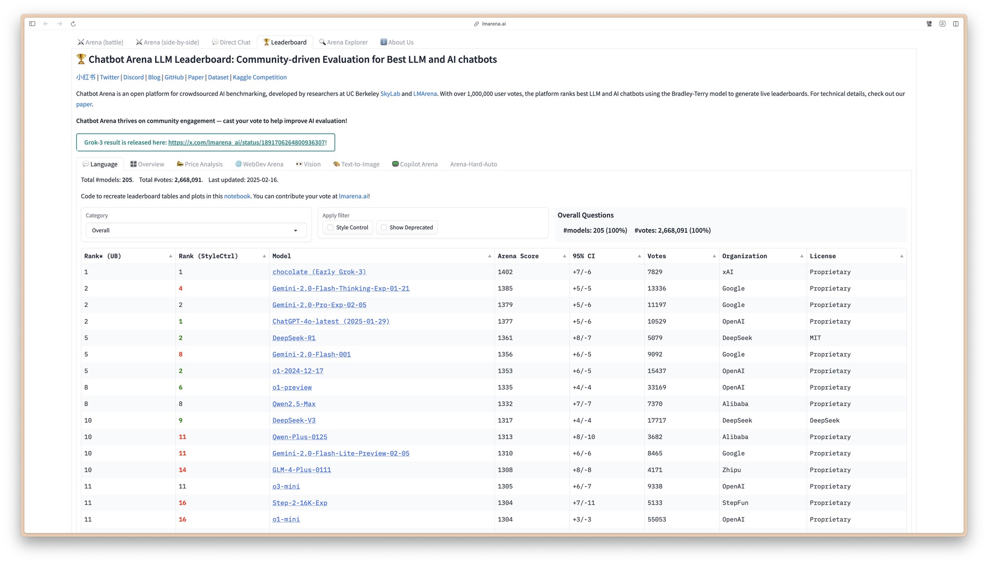Image resolution: width=988 pixels, height=564 pixels.
Task: Sort by Rank* (UB) column arrow
Action: click(x=170, y=256)
